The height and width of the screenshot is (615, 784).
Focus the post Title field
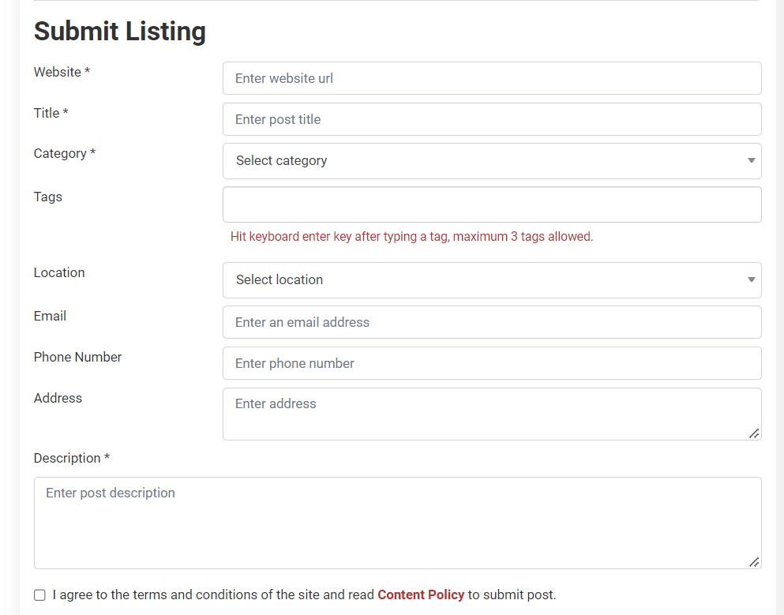[492, 119]
